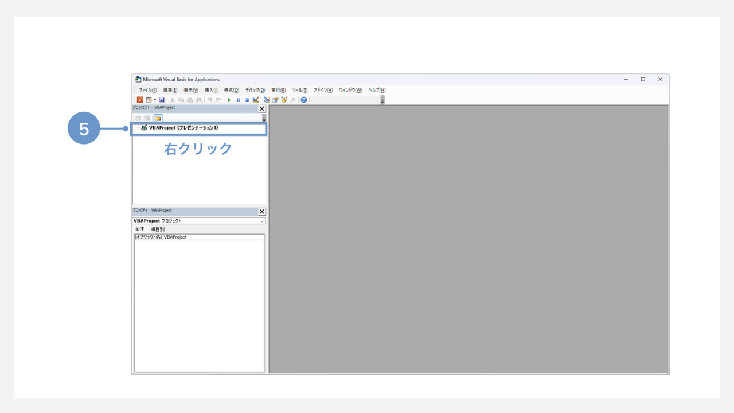734x413 pixels.
Task: Open the ヘルプ(H) menu
Action: (377, 90)
